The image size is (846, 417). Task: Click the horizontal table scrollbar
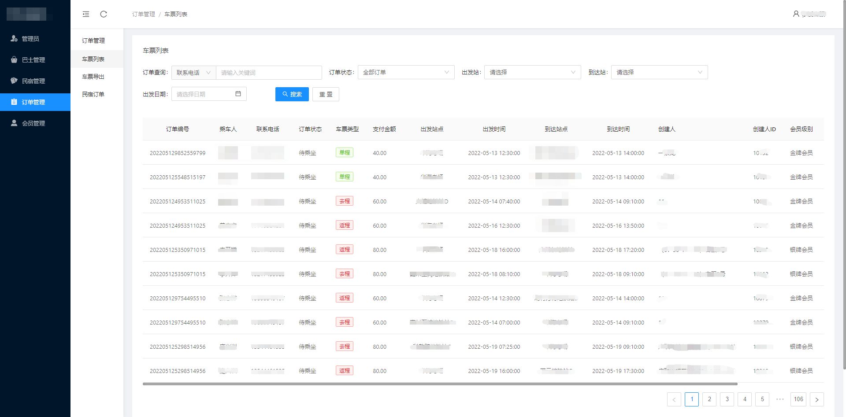coord(440,384)
